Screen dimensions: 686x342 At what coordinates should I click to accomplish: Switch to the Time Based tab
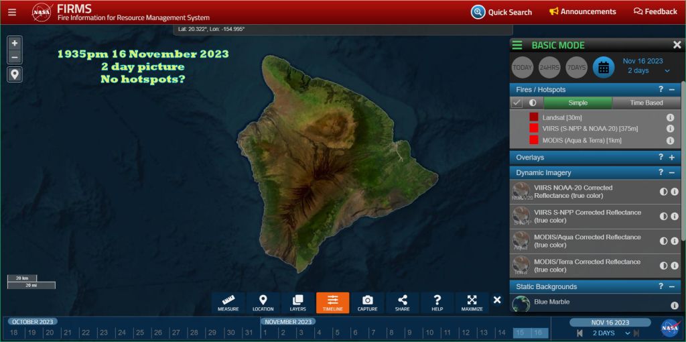tap(646, 103)
